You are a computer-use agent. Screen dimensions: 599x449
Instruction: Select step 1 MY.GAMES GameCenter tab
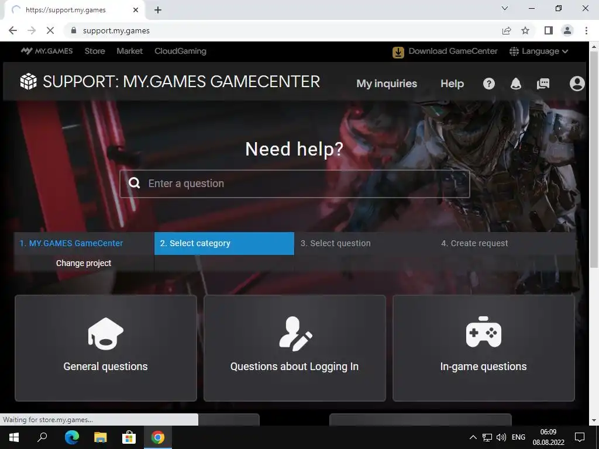[84, 243]
